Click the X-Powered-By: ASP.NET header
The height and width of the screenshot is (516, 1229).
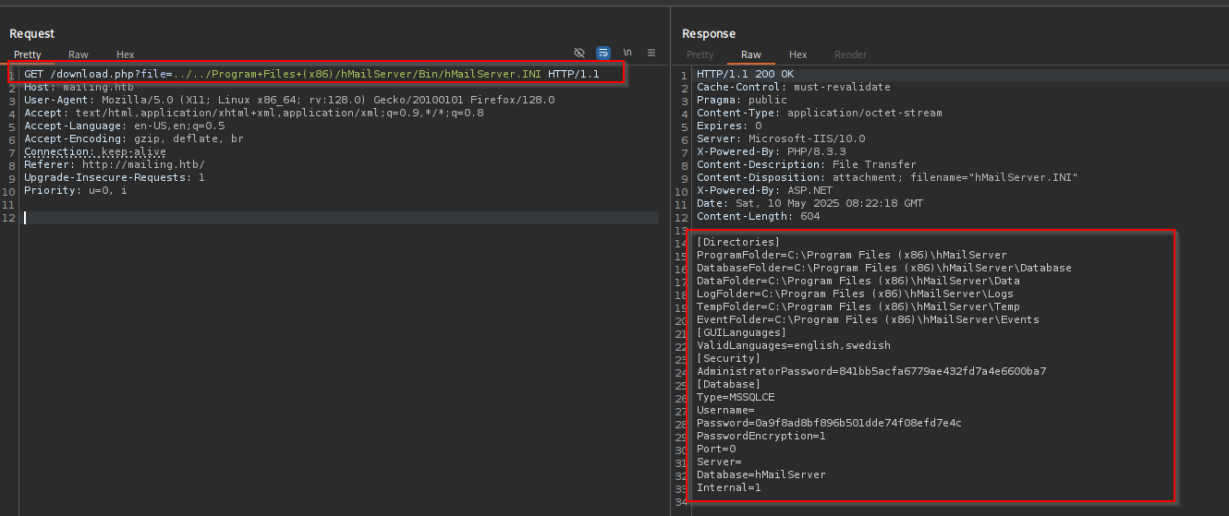click(764, 190)
